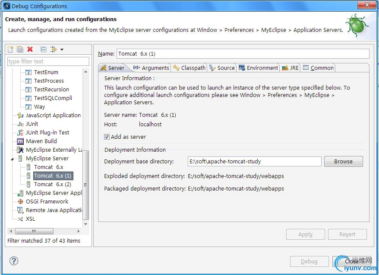Viewport: 379px width, 275px height.
Task: Switch to the Classpath tab
Action: (x=189, y=68)
